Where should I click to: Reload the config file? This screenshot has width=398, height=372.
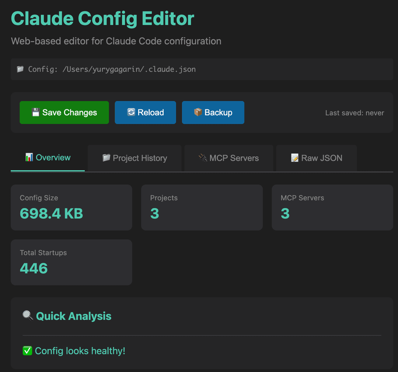point(145,112)
